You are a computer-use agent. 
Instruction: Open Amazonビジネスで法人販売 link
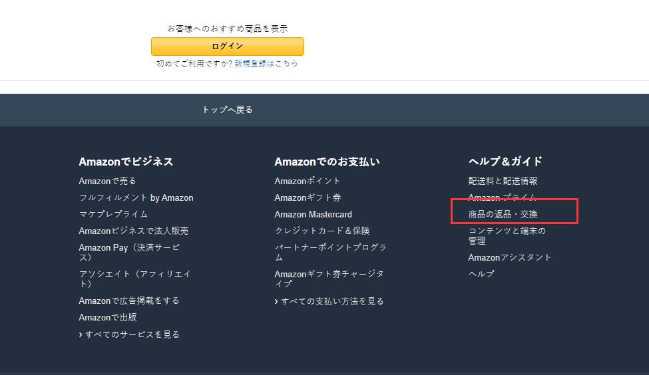pos(133,231)
